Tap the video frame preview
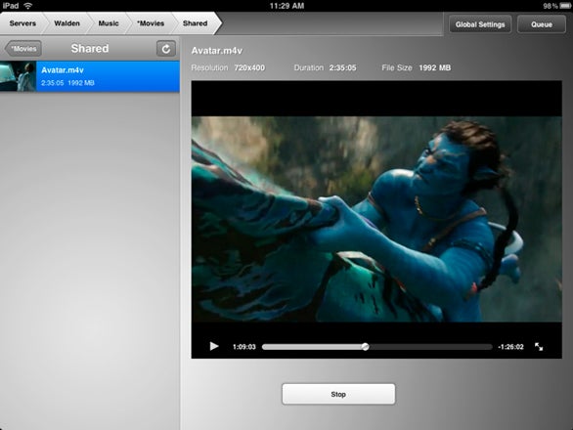 coord(376,219)
